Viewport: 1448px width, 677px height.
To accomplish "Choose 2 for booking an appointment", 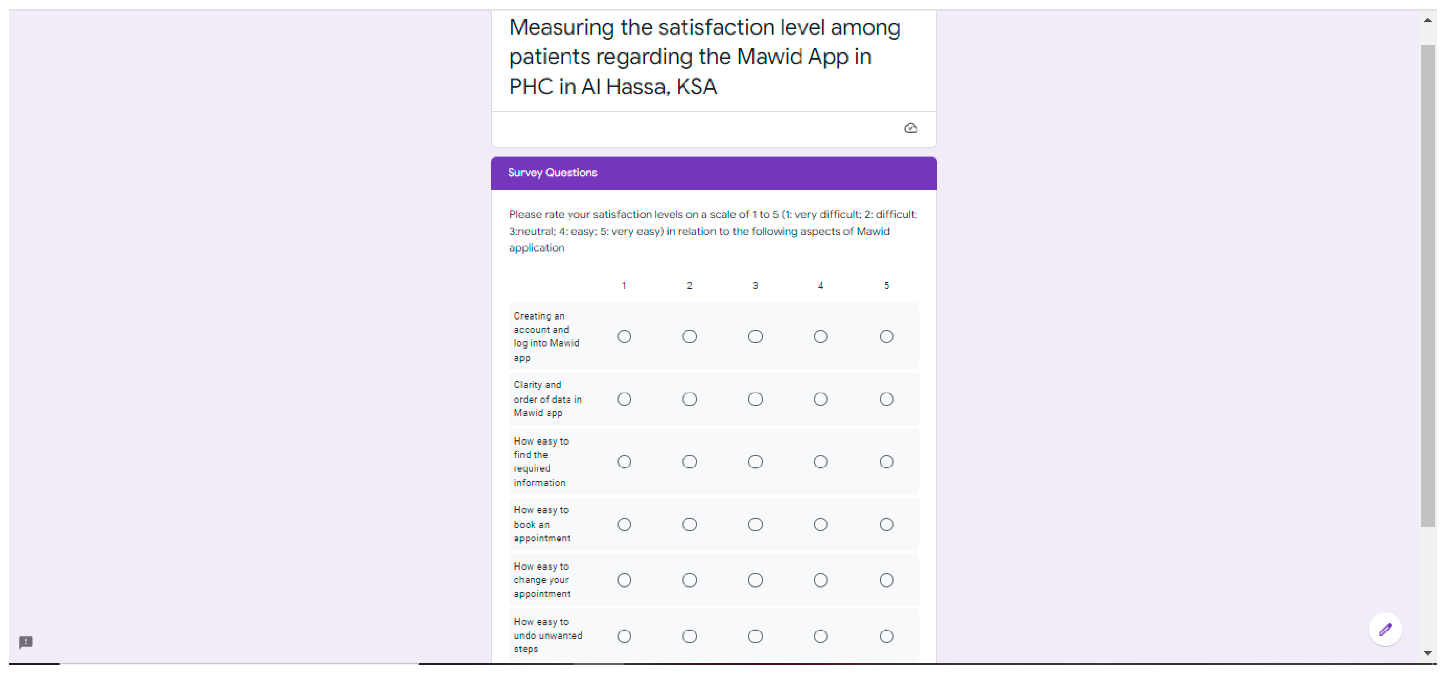I will coord(689,524).
